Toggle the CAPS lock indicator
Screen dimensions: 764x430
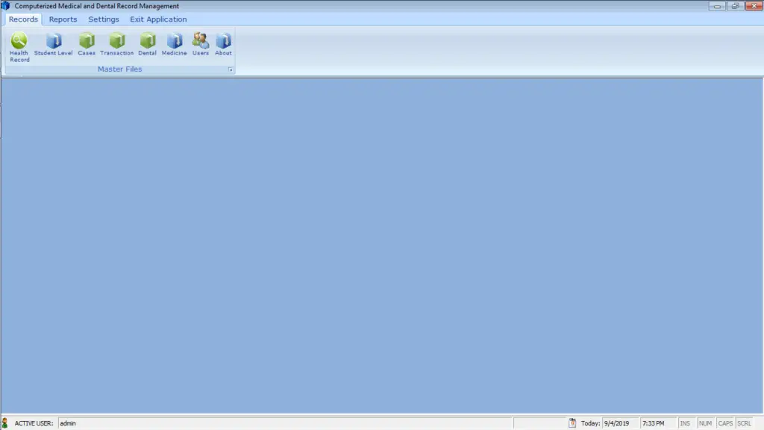pos(724,423)
